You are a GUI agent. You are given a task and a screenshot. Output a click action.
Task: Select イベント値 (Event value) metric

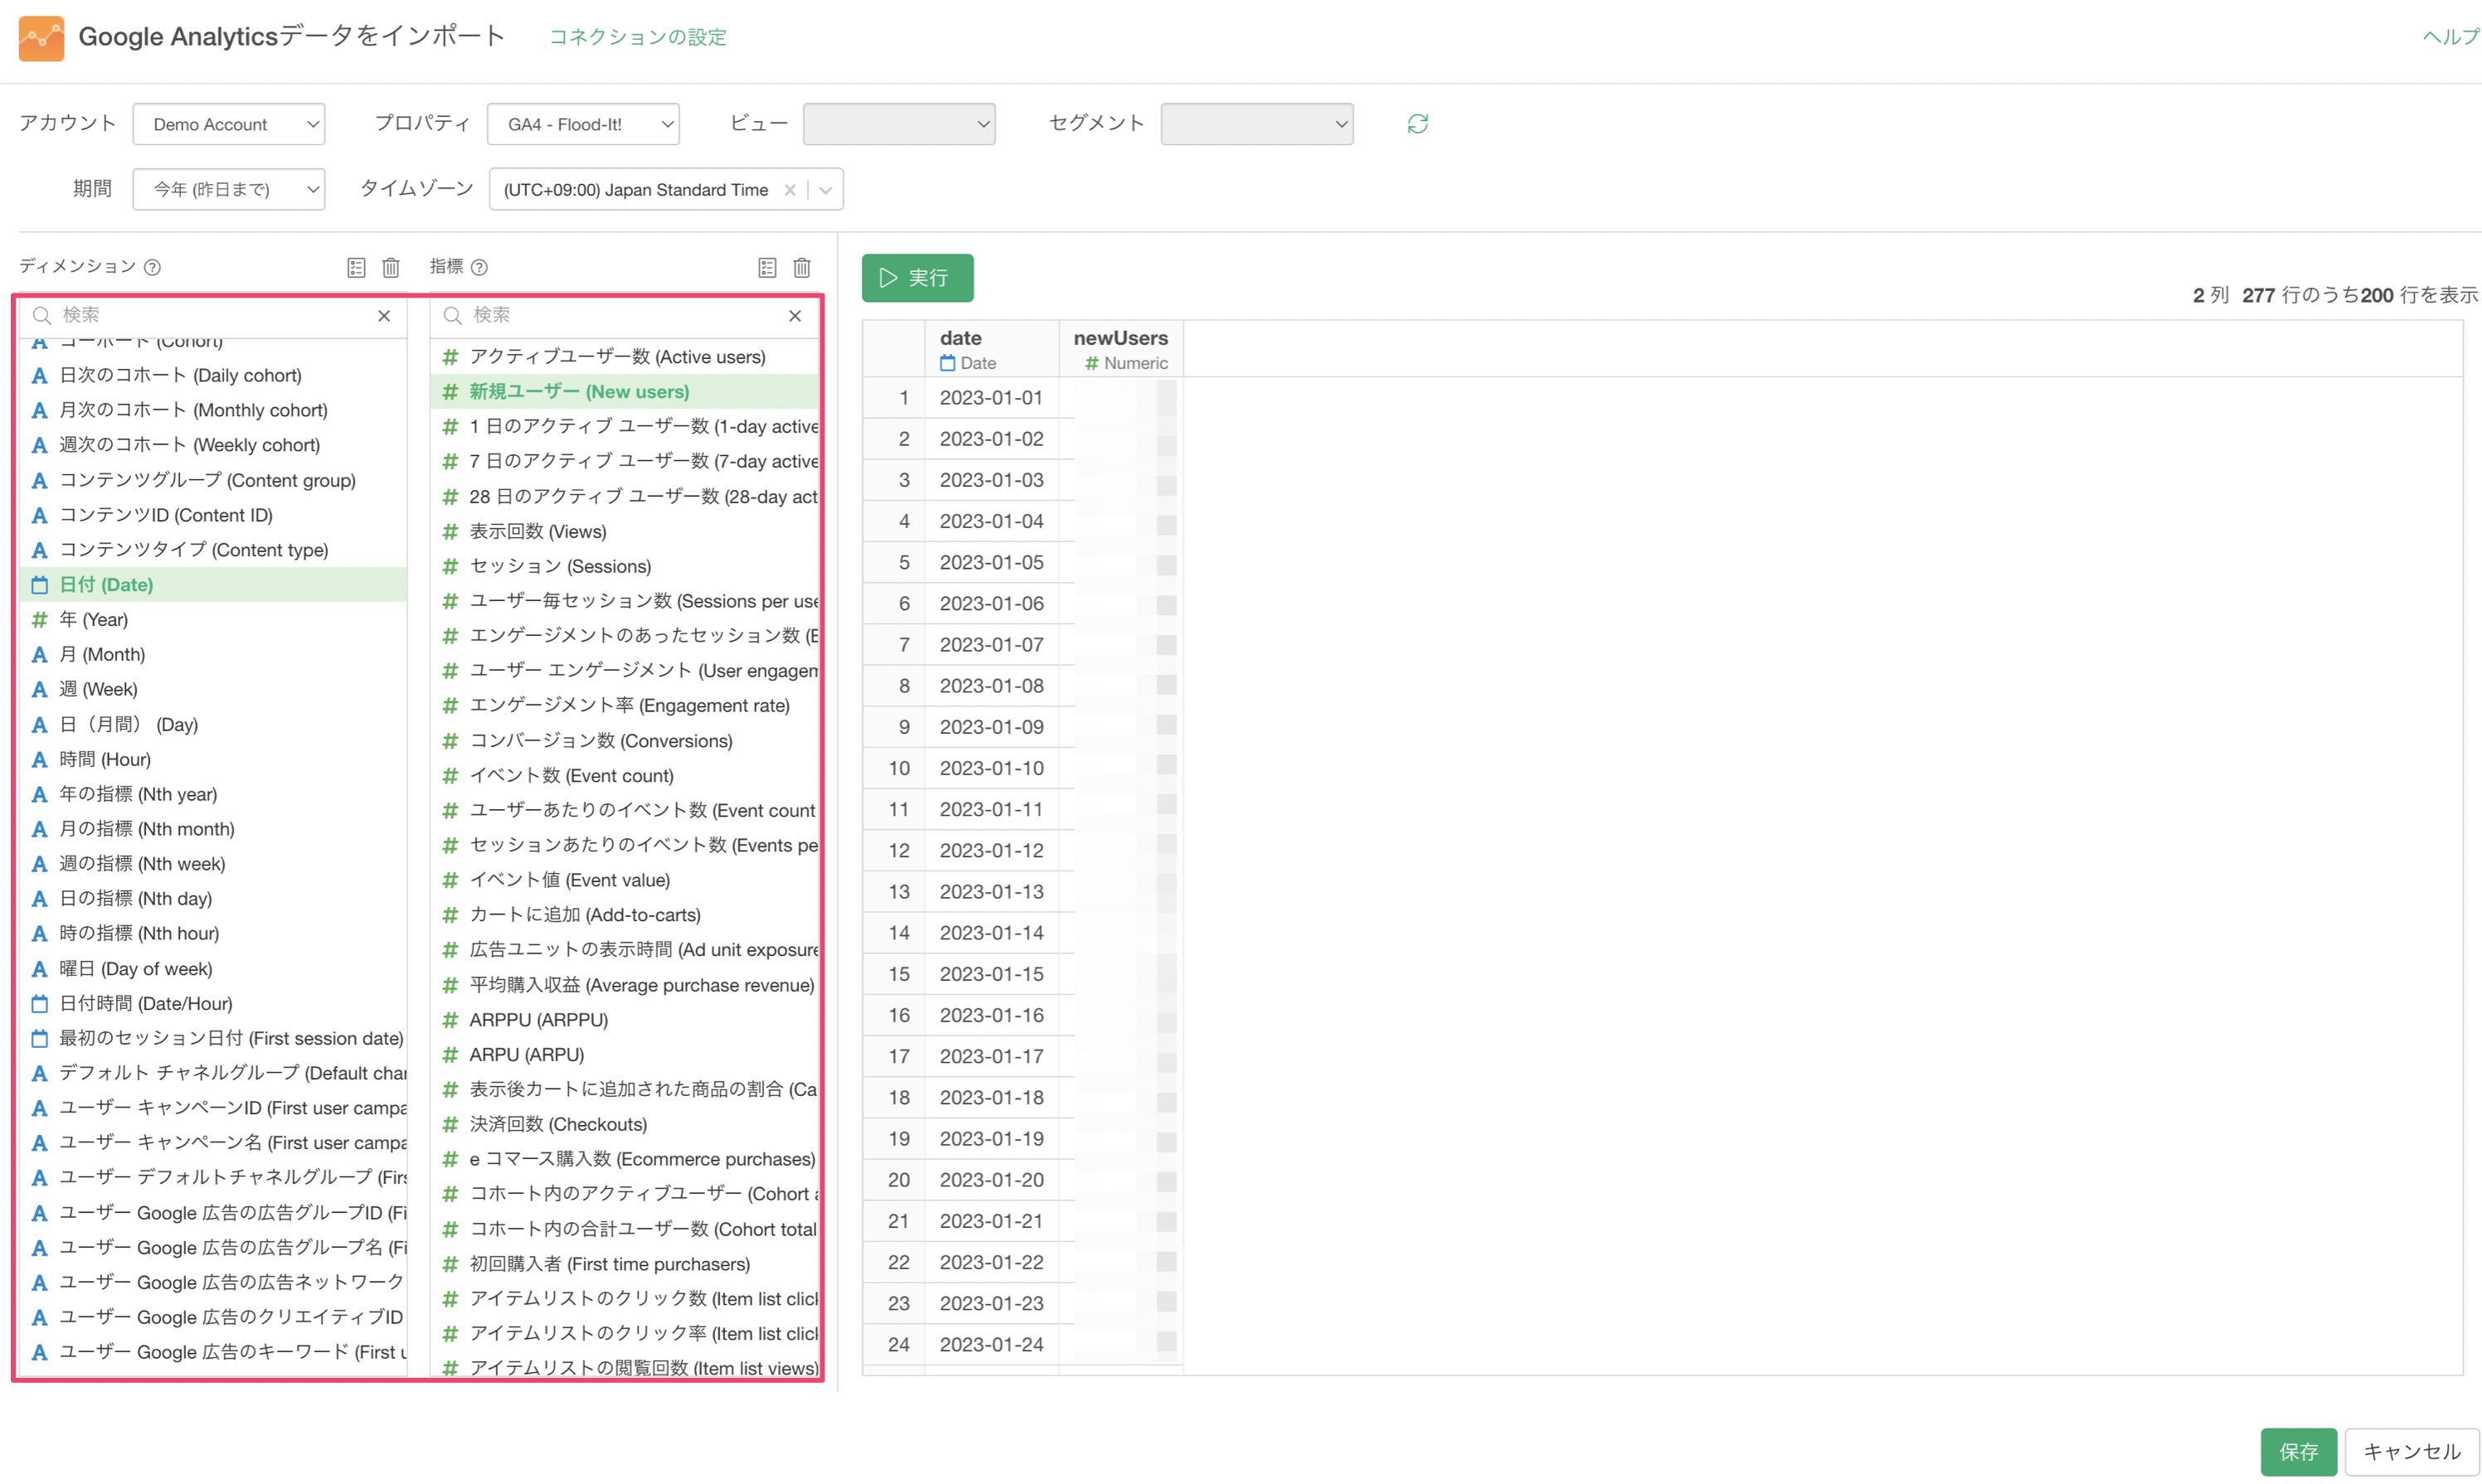[x=625, y=881]
